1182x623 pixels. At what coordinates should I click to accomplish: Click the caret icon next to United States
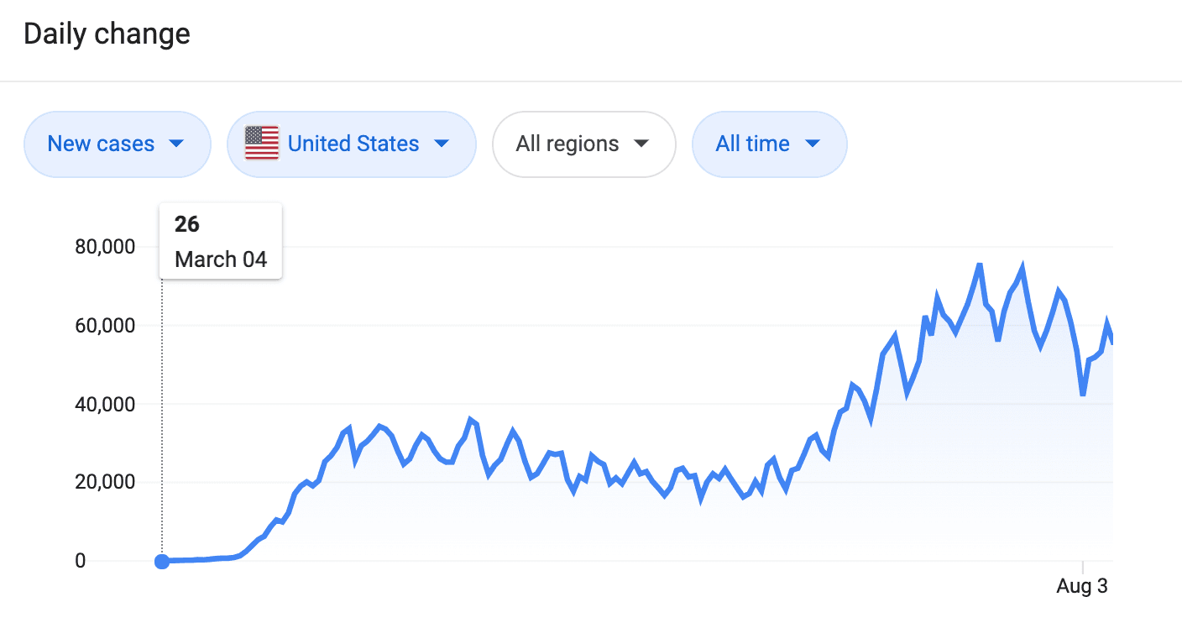coord(442,144)
